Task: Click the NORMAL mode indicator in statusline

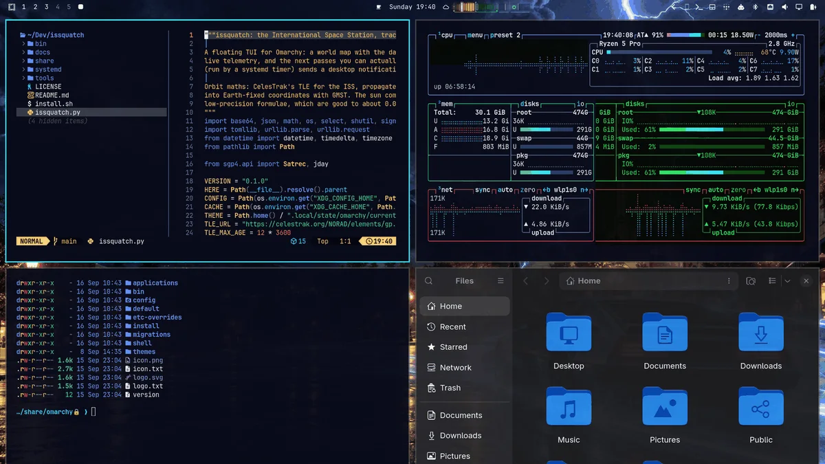Action: (x=32, y=241)
